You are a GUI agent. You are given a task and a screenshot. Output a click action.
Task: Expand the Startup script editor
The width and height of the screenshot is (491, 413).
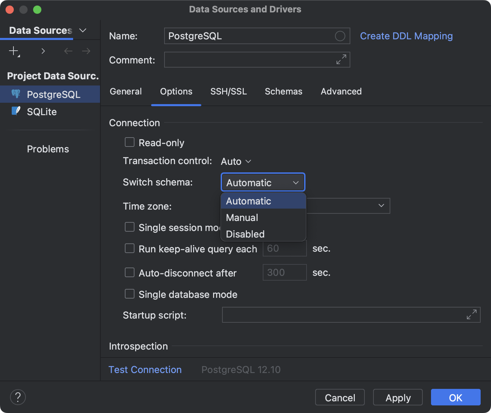coord(471,314)
